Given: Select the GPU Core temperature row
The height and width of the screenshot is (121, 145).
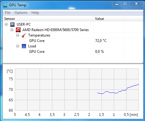Looking at the screenshot, I should coord(73,41).
